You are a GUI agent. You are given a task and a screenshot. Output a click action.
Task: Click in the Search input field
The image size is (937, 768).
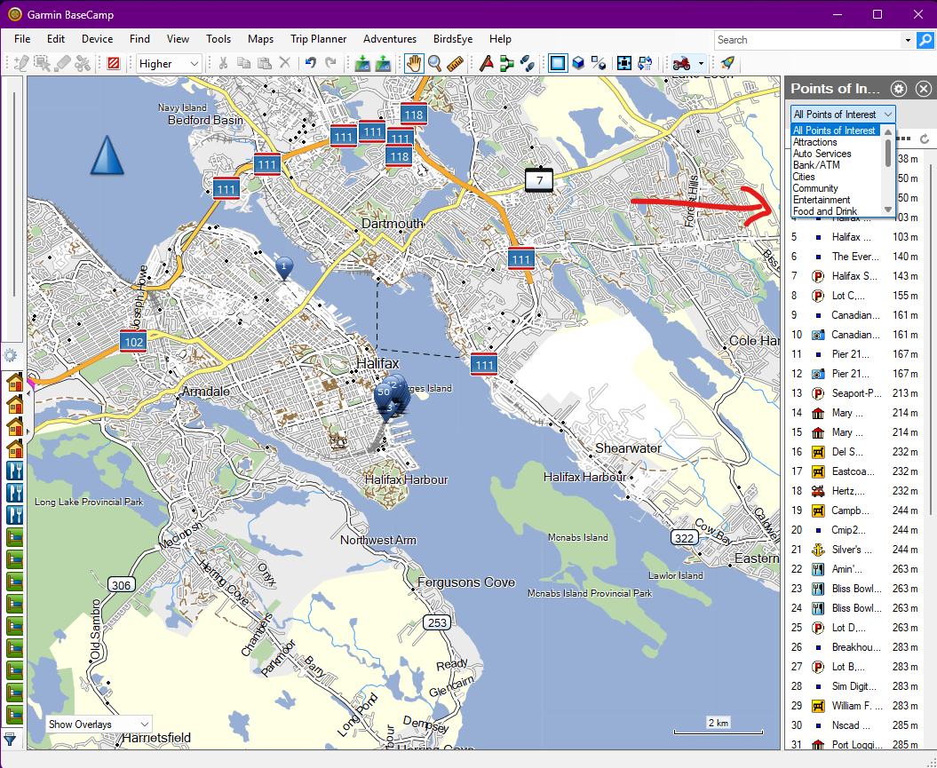808,40
